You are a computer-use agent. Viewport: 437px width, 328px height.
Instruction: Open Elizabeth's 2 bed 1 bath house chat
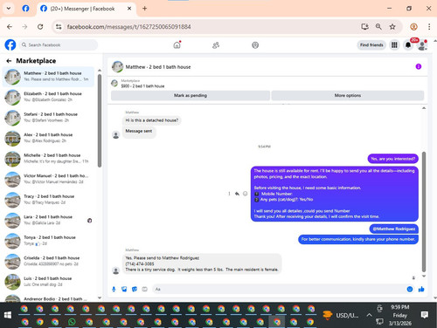click(x=48, y=97)
